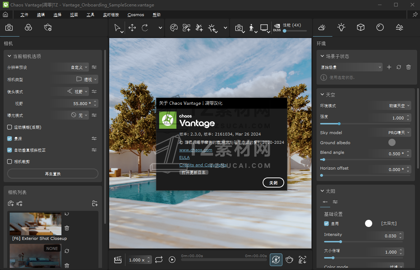Collapse the 天空 section

pos(322,95)
